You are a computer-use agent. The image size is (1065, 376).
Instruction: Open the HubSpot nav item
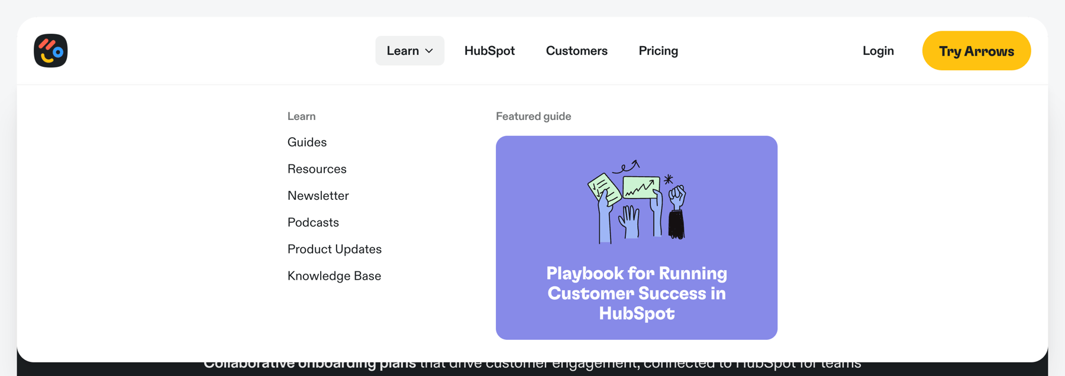(x=489, y=51)
